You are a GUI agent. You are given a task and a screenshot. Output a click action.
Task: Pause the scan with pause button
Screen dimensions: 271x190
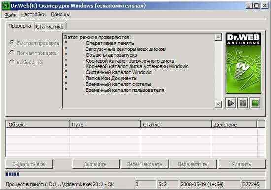click(243, 103)
